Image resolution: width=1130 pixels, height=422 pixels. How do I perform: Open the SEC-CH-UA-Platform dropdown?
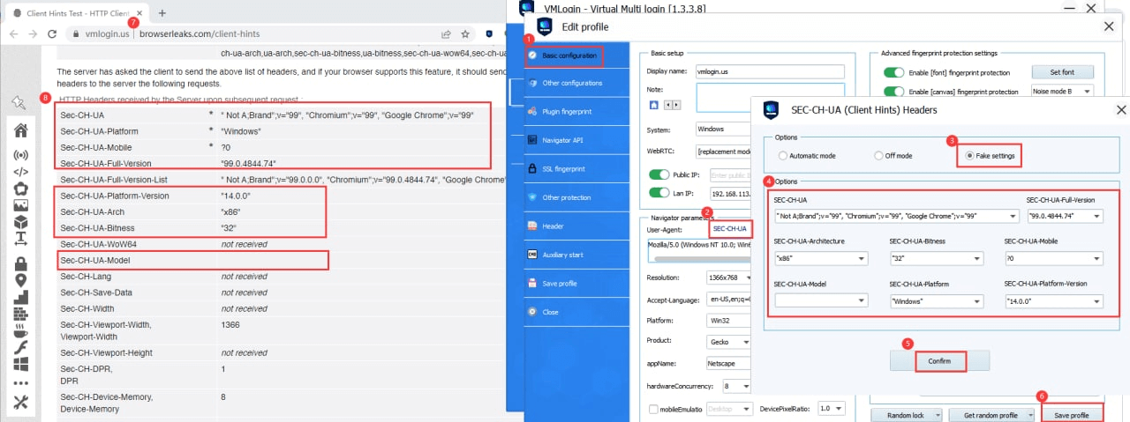point(975,300)
